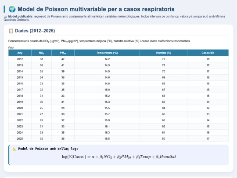Click temperature value 15.3 in the table
Viewport: 237px width, 178px height.
pyautogui.click(x=107, y=102)
